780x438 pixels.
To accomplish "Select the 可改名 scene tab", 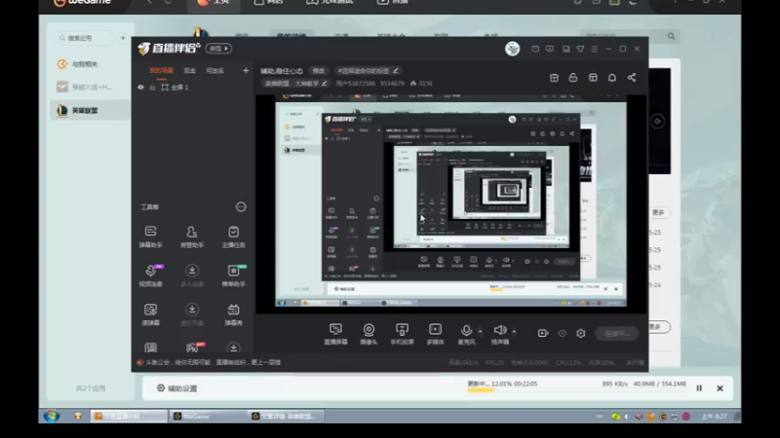I will (214, 70).
